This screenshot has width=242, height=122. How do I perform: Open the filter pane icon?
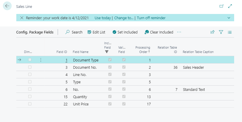[x=221, y=32]
